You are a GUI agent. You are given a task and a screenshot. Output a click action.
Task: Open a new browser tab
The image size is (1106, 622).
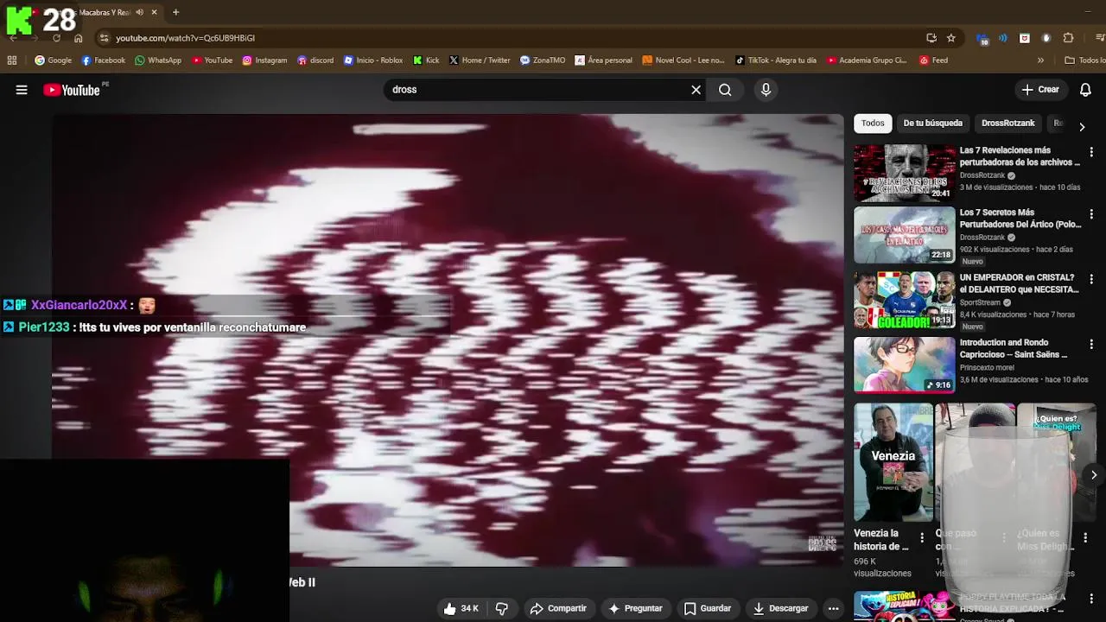(x=175, y=12)
